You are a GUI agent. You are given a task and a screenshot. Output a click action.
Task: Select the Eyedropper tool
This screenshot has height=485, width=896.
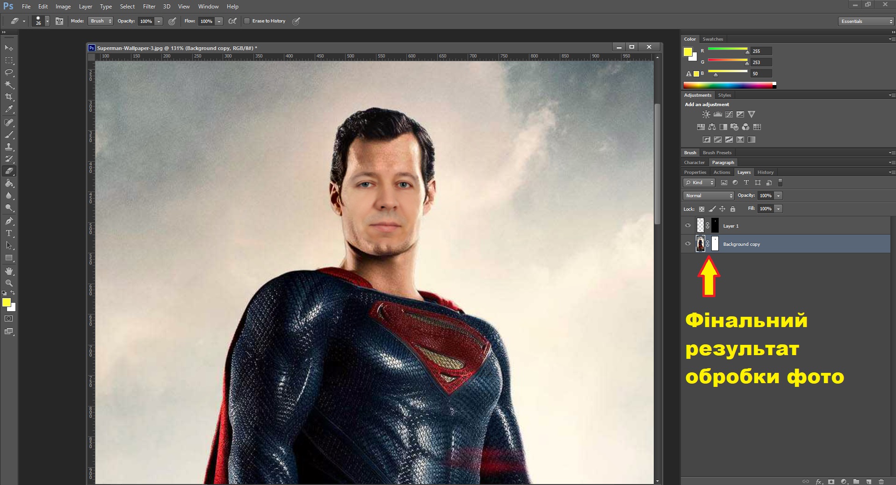9,109
